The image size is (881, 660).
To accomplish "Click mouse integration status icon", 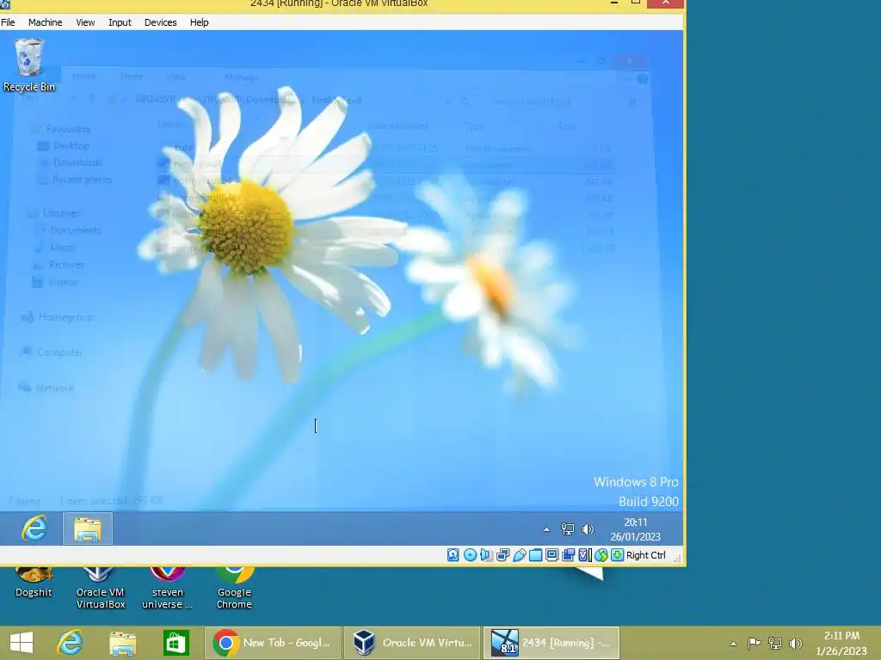I will 601,555.
